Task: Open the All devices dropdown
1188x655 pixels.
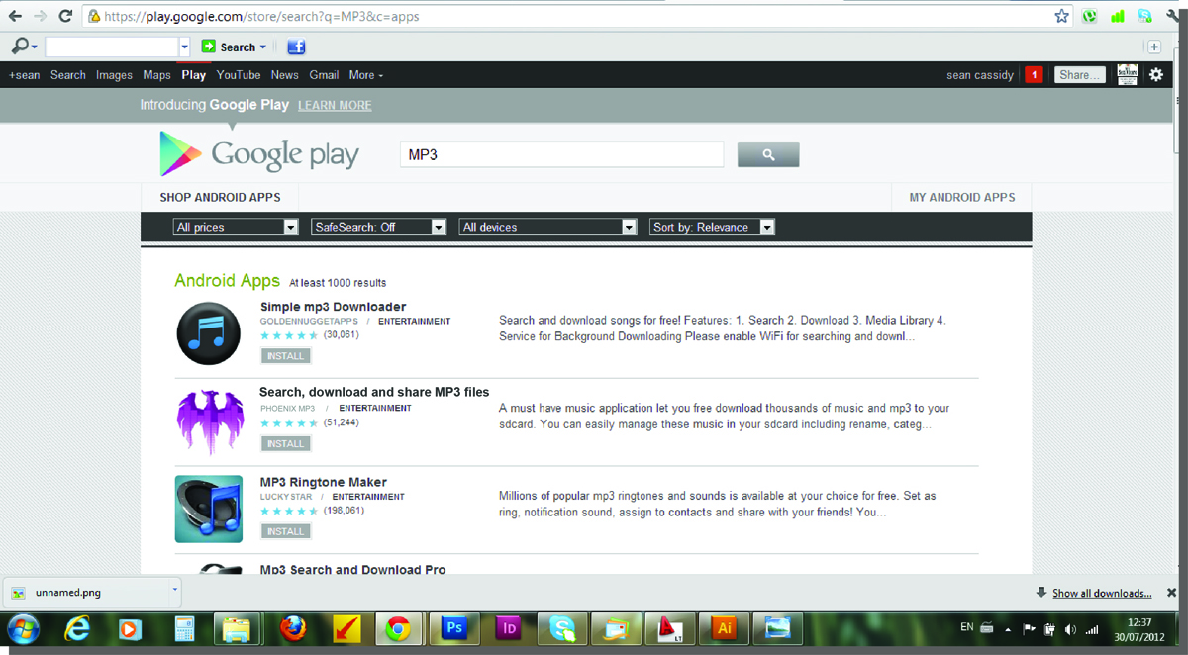Action: (547, 227)
